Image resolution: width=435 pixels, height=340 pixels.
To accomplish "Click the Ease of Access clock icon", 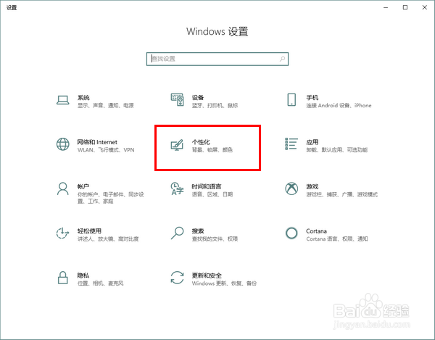I will tap(62, 233).
